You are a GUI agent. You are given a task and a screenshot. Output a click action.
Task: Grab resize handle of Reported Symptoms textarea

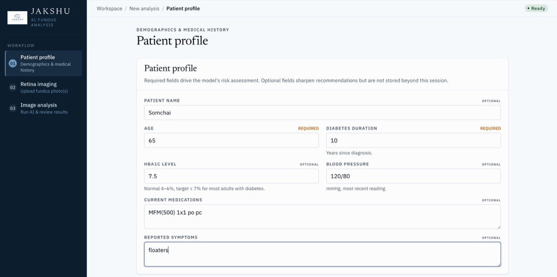coord(498,264)
